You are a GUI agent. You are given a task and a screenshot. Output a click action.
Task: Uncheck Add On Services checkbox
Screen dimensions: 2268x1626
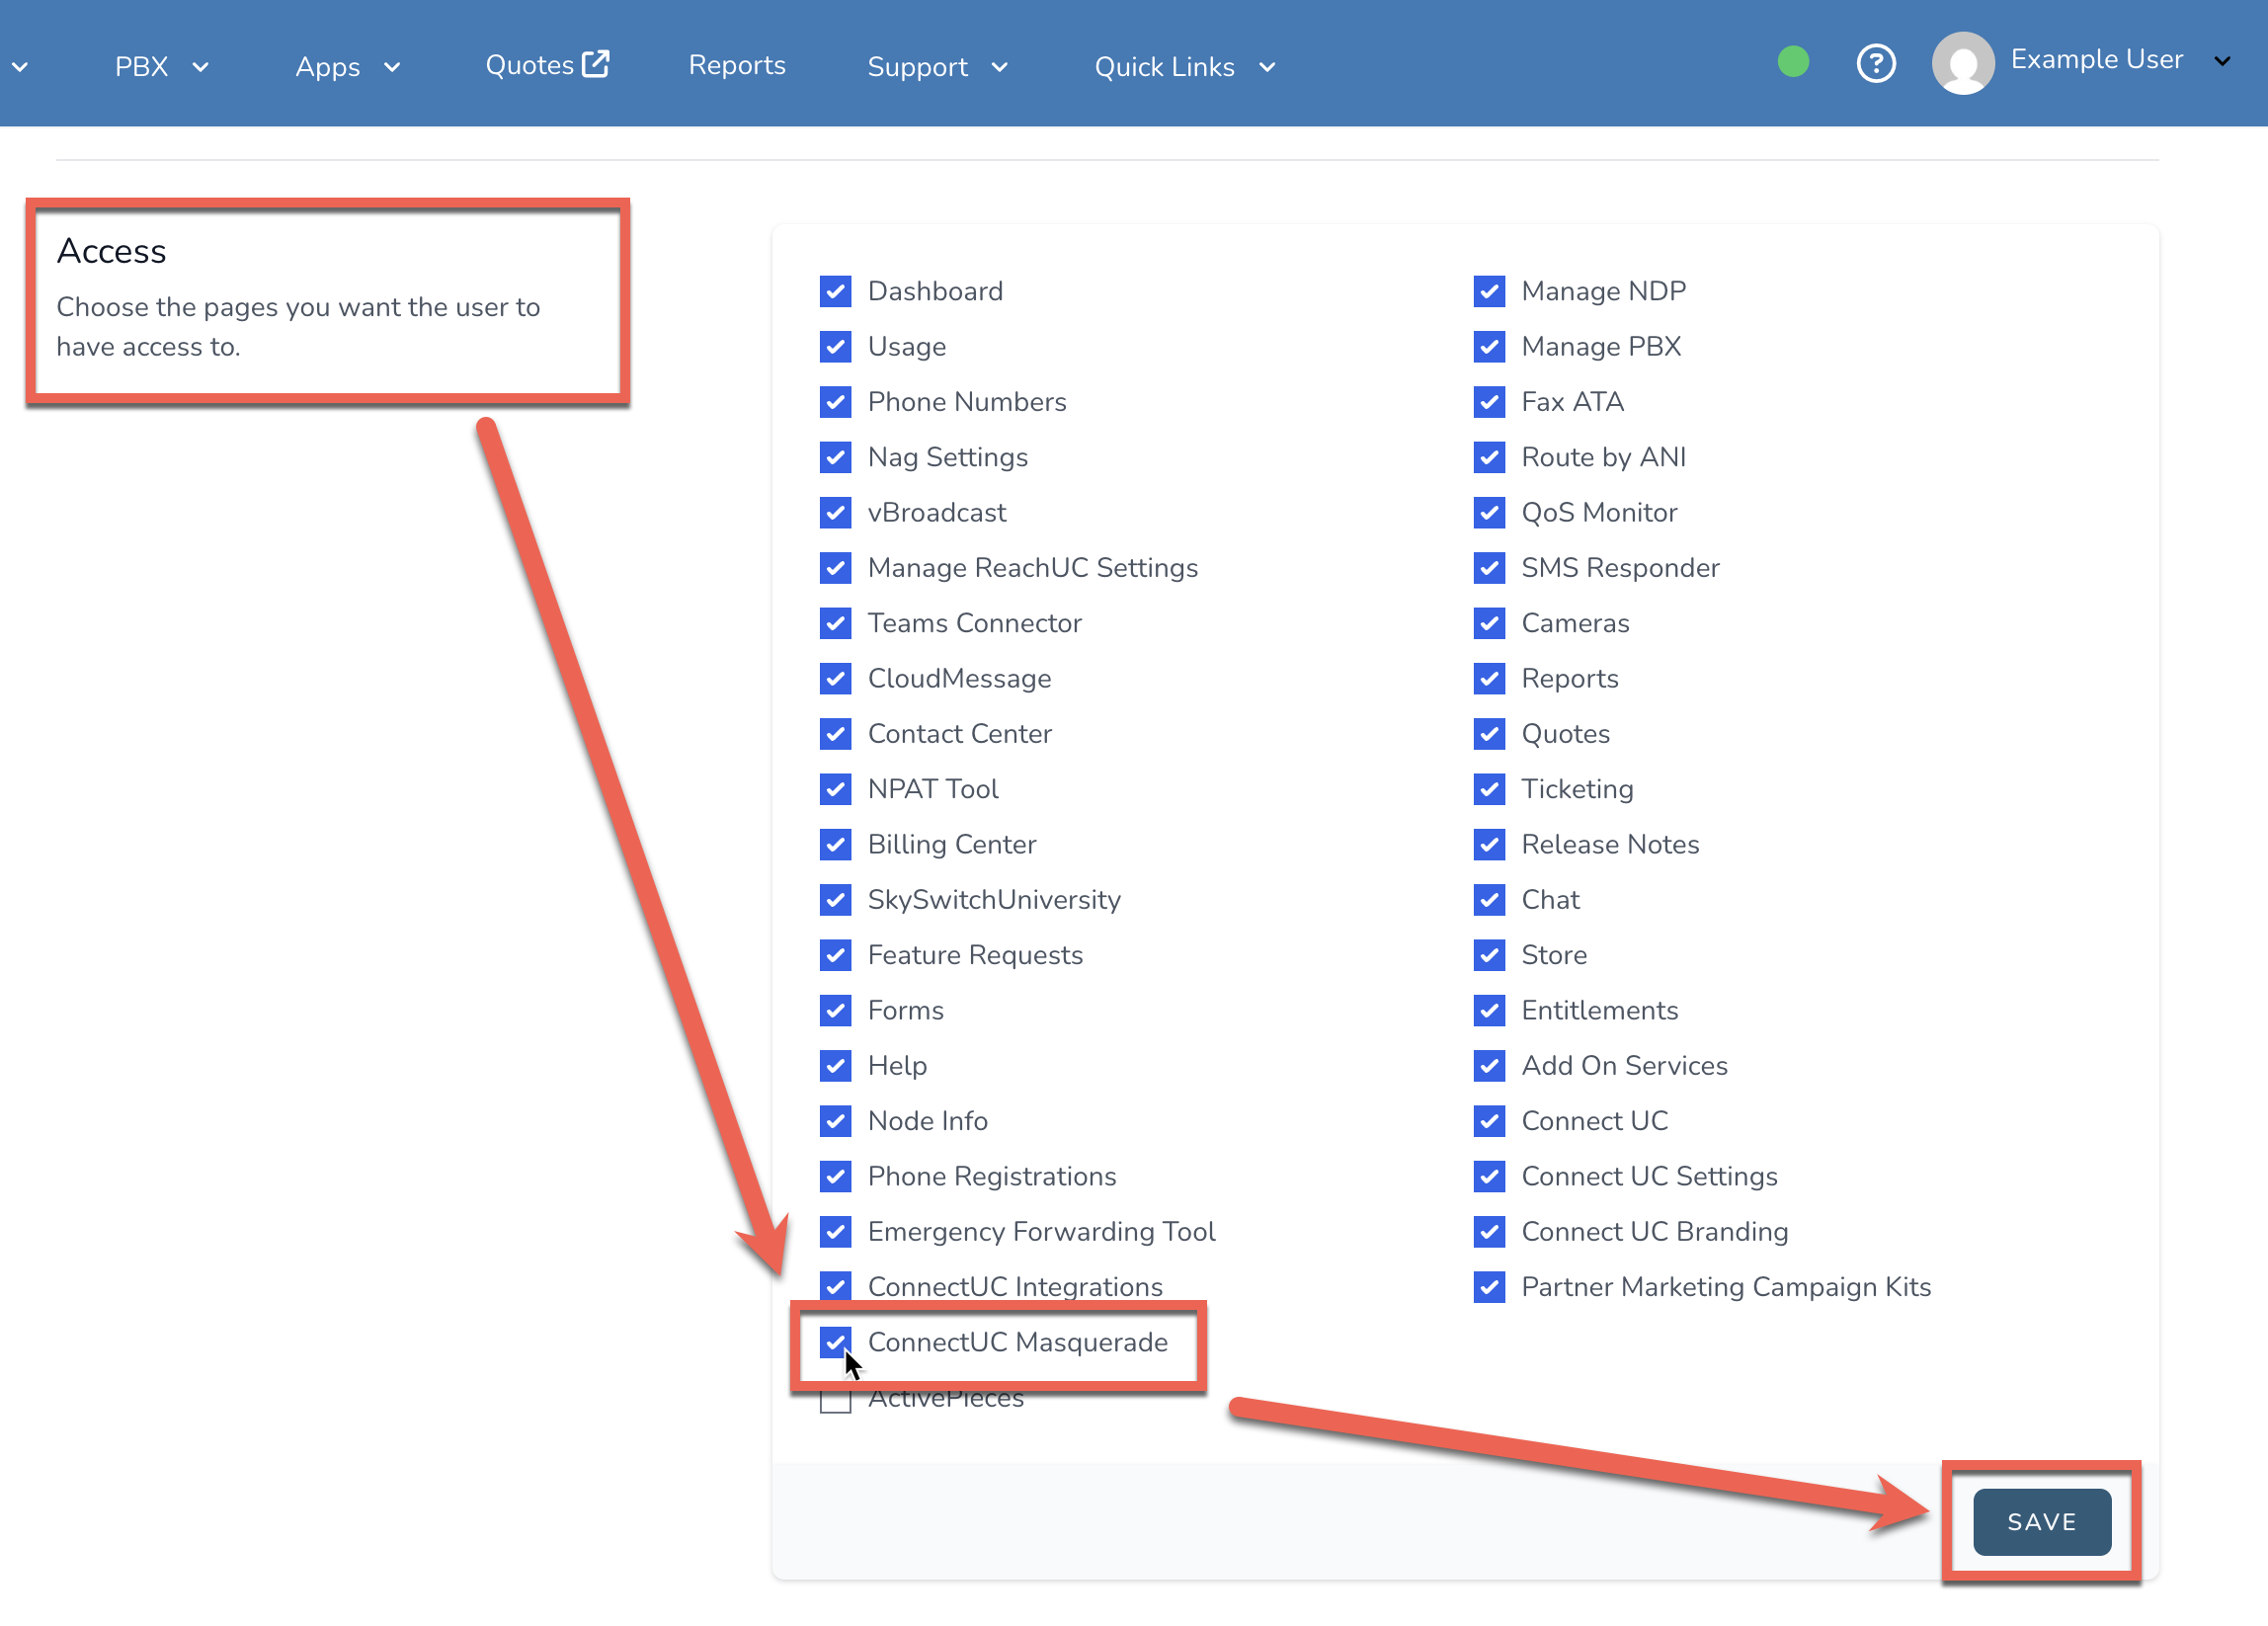coord(1489,1066)
